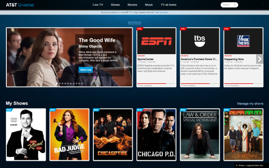Viewport: 269px width, 168px height.
Task: Click the ON NOW label on tbs card
Action: [184, 56]
